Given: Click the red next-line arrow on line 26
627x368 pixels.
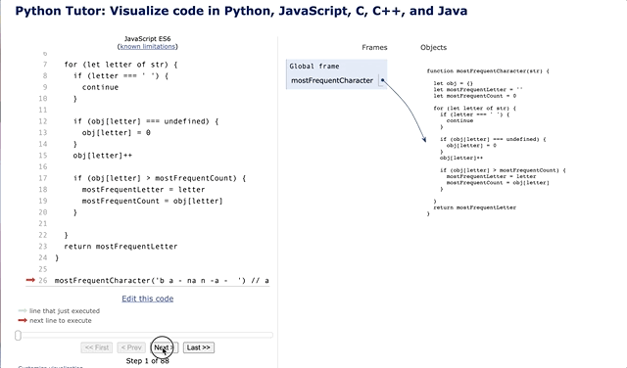Looking at the screenshot, I should coord(30,280).
